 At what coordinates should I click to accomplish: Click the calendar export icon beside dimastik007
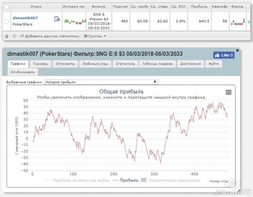tap(57, 19)
